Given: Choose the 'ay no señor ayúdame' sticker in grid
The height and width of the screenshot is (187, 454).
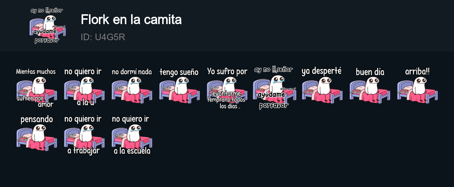Looking at the screenshot, I should (275, 88).
